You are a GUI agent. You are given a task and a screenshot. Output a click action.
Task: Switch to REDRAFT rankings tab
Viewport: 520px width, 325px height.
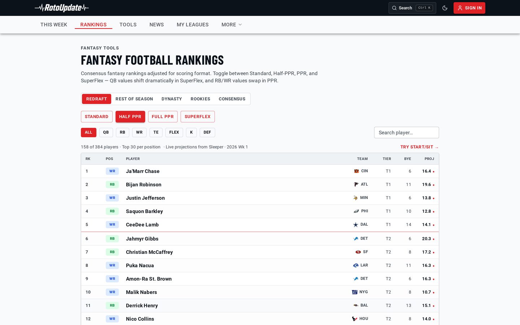pos(96,99)
